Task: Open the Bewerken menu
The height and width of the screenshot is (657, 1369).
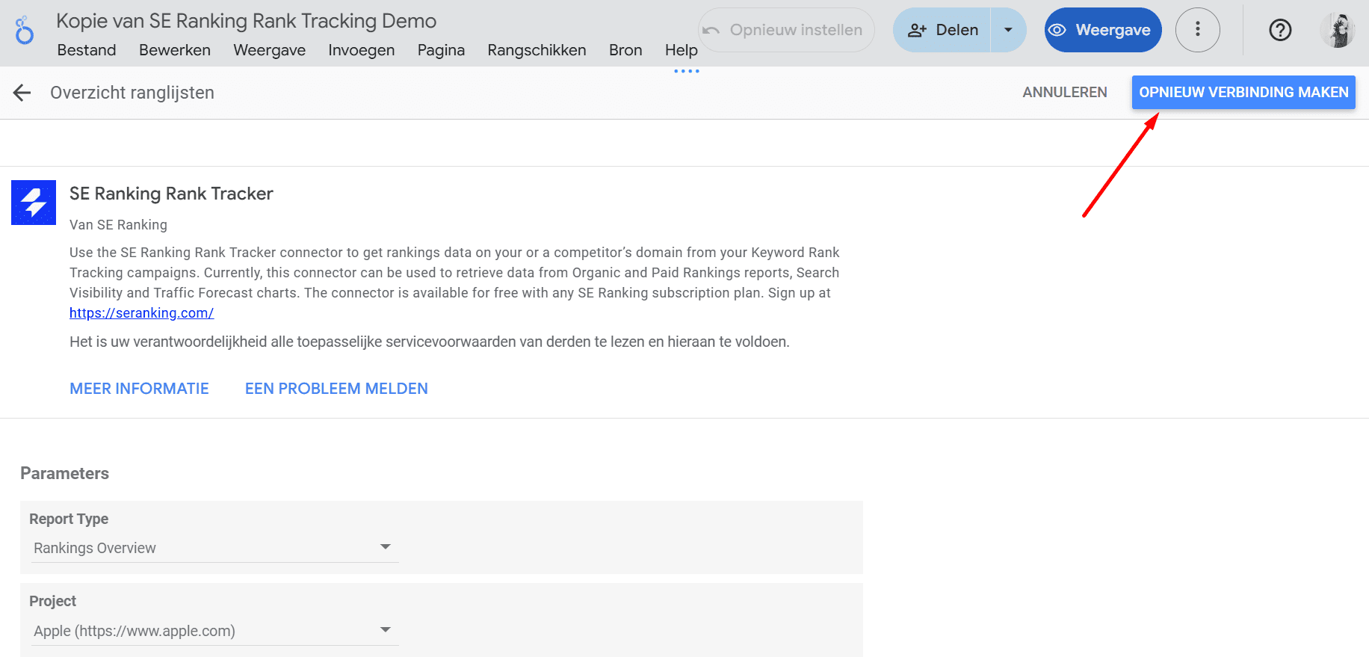Action: pyautogui.click(x=175, y=50)
